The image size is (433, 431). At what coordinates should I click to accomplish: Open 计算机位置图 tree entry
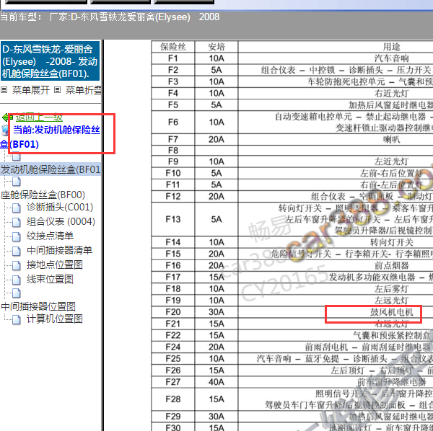[55, 319]
